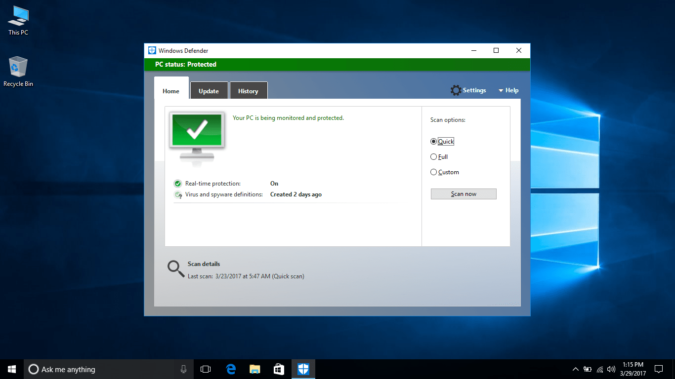This screenshot has height=379, width=675.
Task: Click the PC status: Protected banner text
Action: tap(186, 65)
